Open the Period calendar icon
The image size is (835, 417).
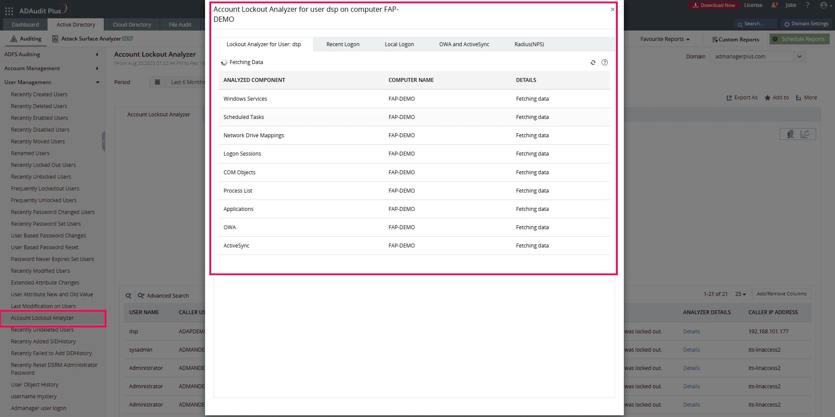(x=157, y=82)
